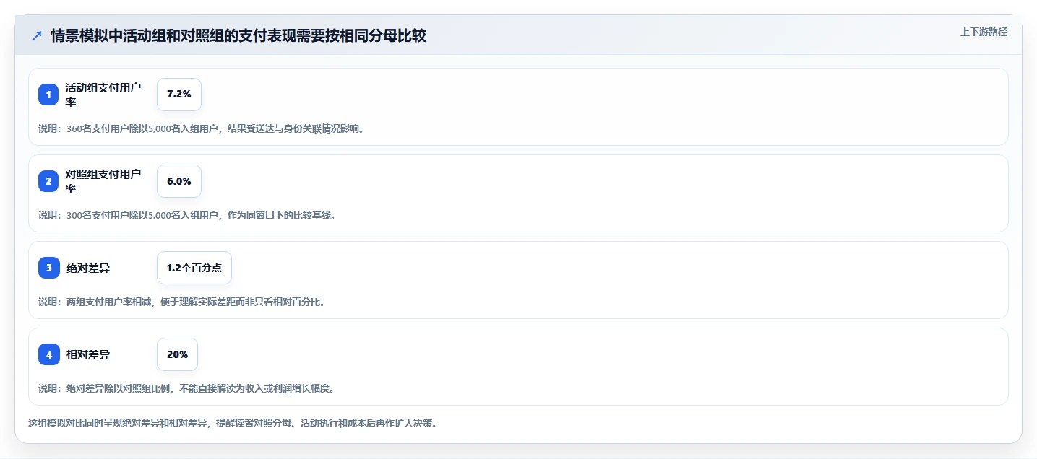Select the 6.0% value chip
Screen dimensions: 1037x459
179,181
